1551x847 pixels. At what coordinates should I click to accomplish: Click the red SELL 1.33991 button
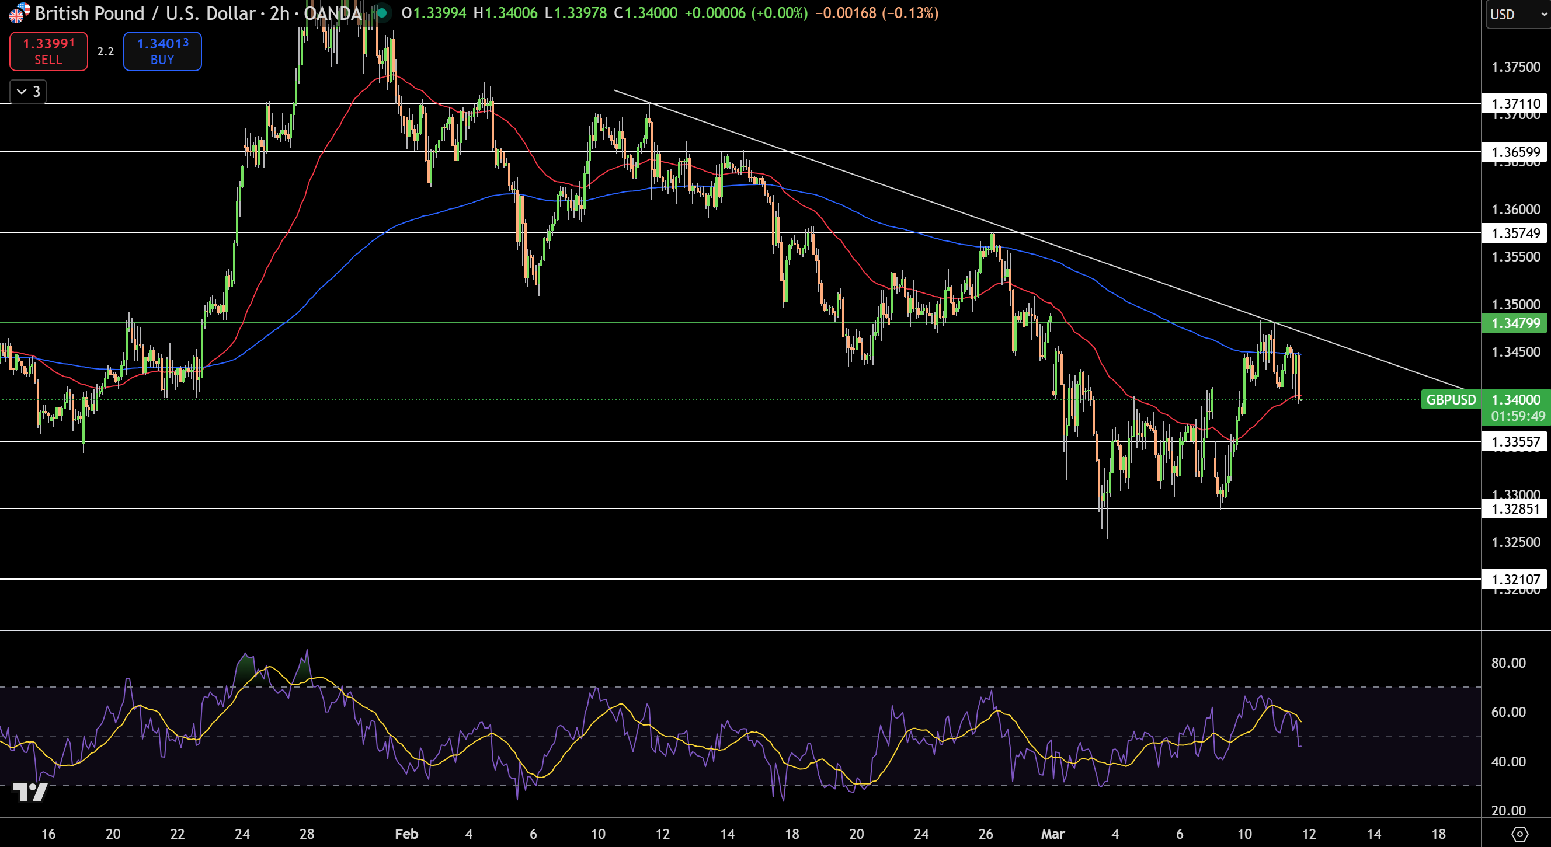(48, 51)
